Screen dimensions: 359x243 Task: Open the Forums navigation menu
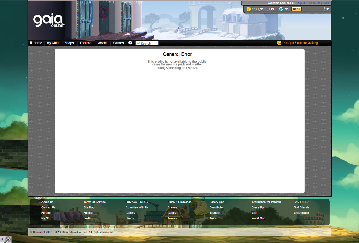(86, 43)
